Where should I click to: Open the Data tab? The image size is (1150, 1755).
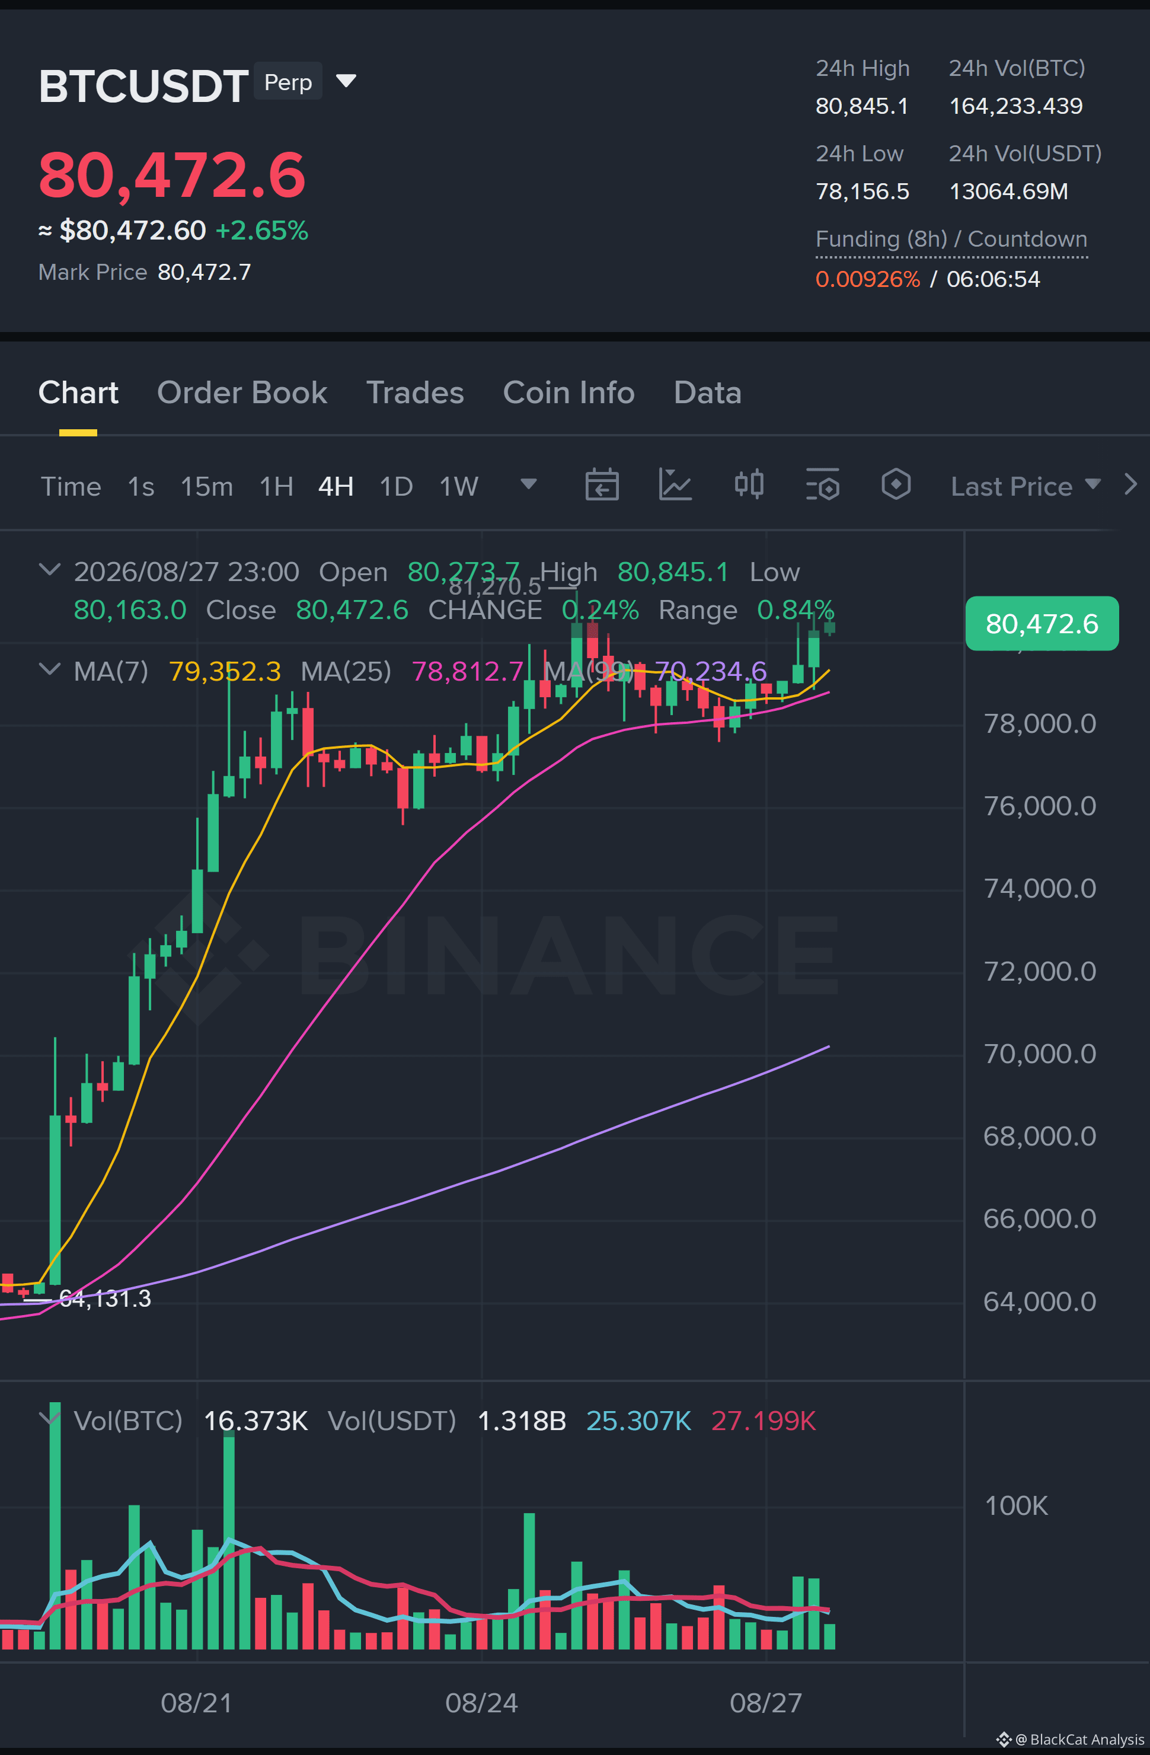[x=707, y=393]
